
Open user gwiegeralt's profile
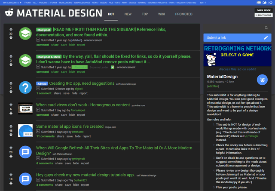click(78, 159)
